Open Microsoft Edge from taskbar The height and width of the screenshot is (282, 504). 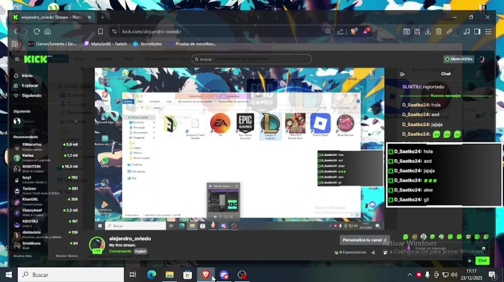click(152, 275)
